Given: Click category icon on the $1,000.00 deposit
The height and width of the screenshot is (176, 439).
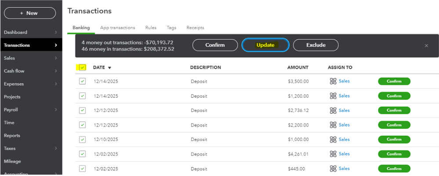Looking at the screenshot, I should coord(333,140).
